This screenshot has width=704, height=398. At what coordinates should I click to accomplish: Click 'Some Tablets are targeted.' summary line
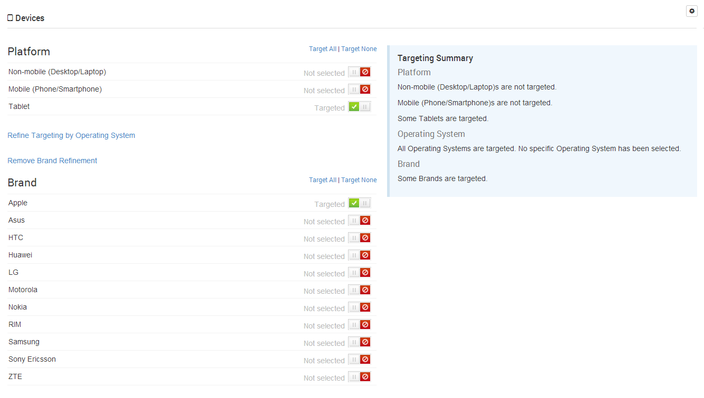coord(443,118)
